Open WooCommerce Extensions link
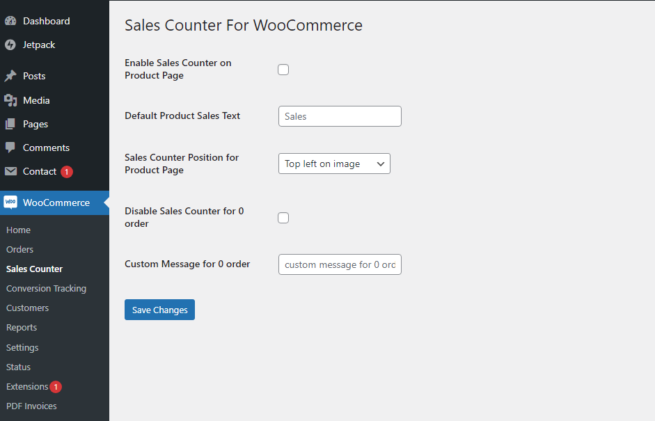The image size is (655, 421). coord(27,387)
